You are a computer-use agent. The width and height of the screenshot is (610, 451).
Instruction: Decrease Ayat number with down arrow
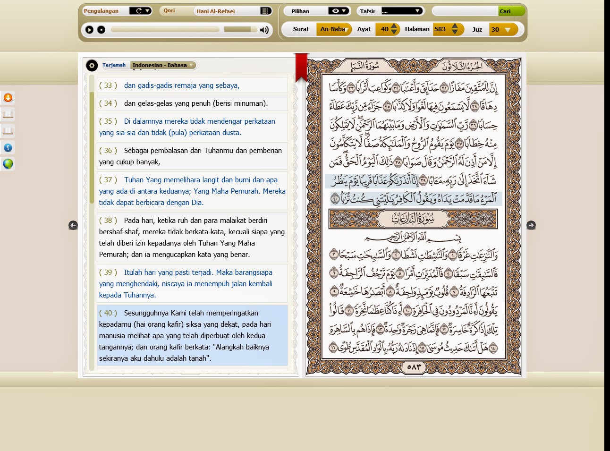394,33
